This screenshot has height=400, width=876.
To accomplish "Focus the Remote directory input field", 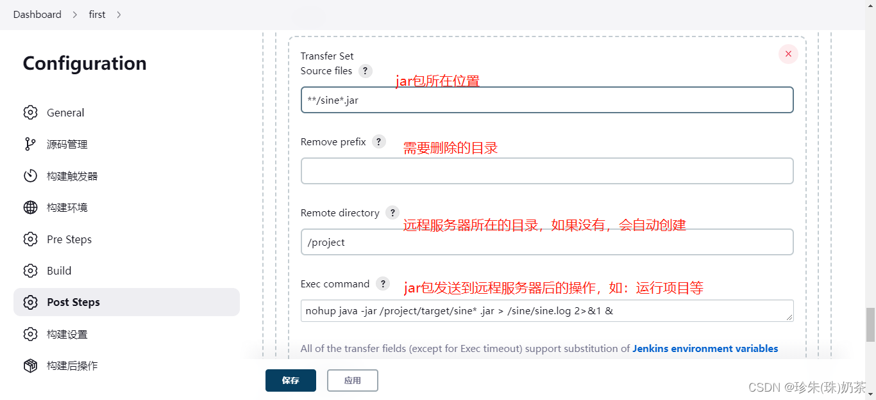I will coord(547,242).
